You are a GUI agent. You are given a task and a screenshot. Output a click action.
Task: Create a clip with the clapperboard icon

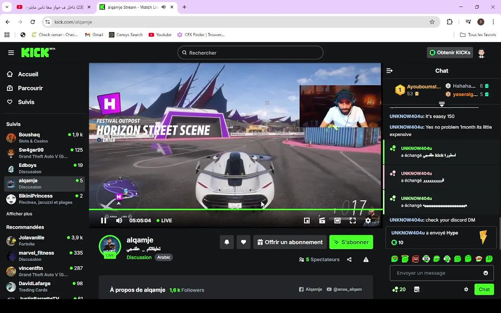(322, 220)
